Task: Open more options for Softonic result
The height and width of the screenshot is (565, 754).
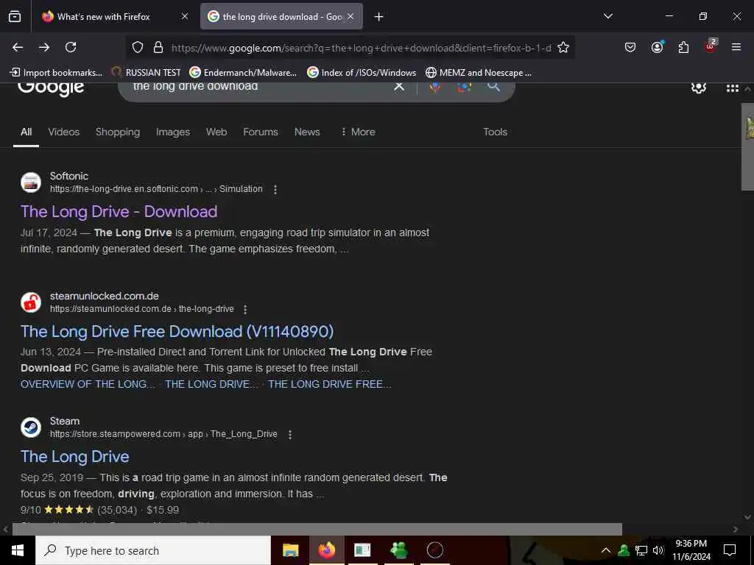Action: coord(275,190)
